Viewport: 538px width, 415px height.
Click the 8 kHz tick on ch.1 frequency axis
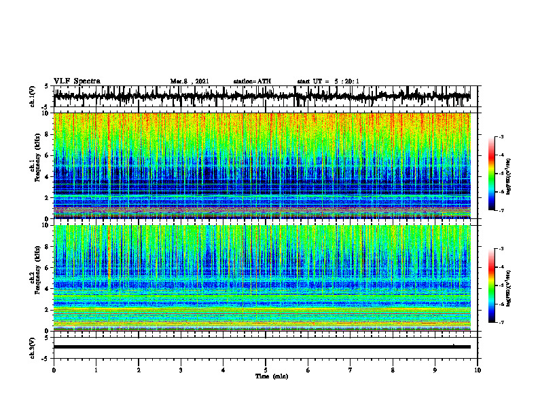point(48,134)
